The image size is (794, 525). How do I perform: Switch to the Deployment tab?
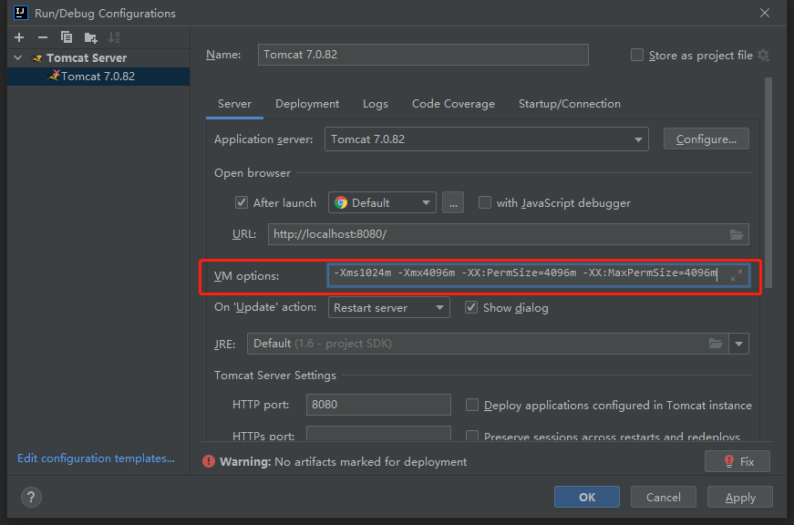point(307,104)
